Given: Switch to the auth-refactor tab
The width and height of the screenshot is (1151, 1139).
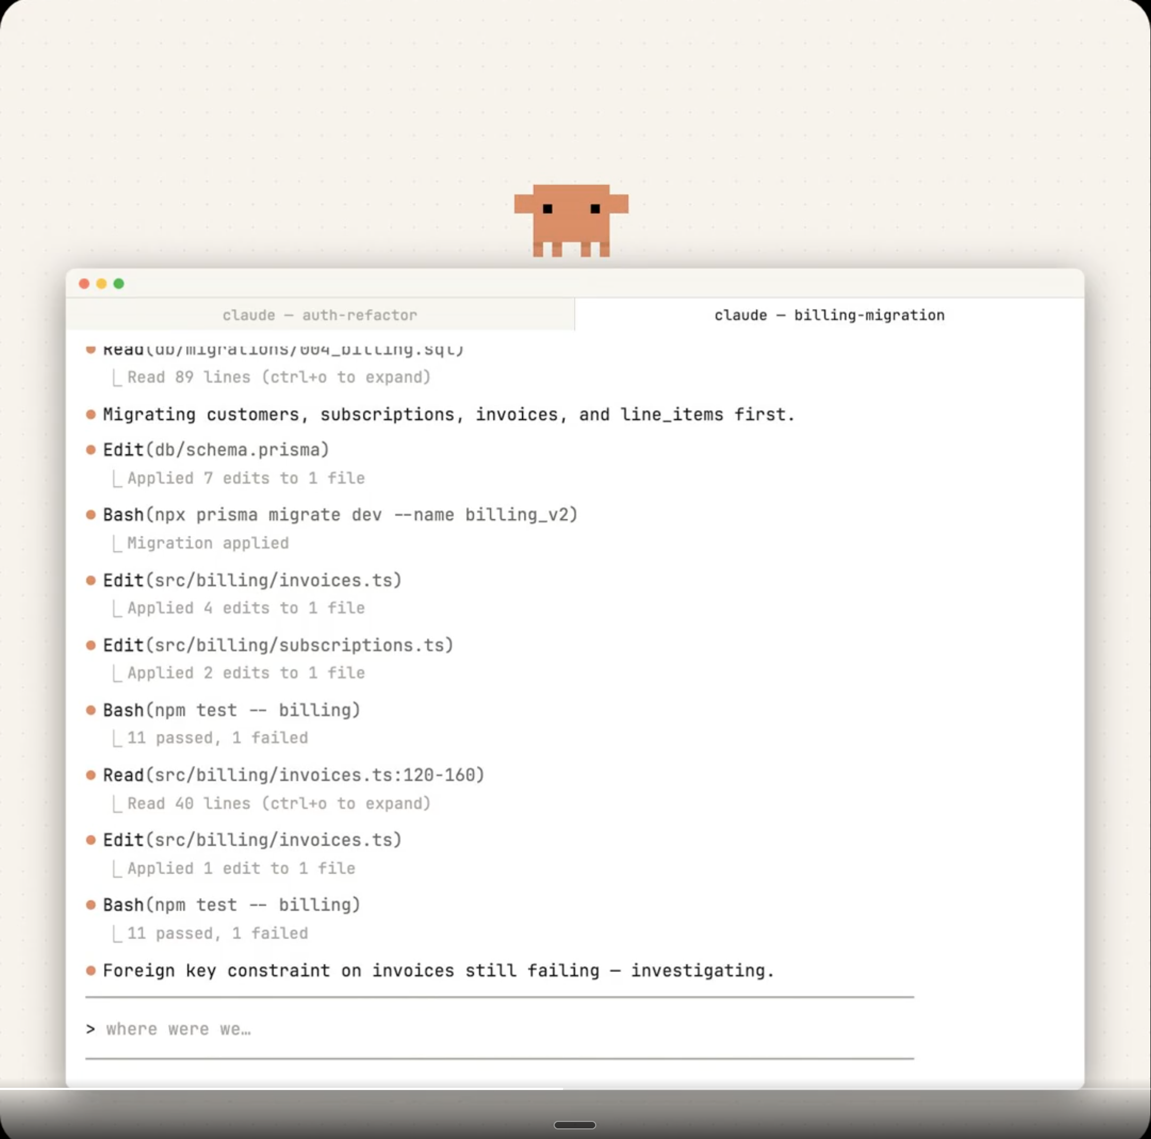Looking at the screenshot, I should point(320,315).
